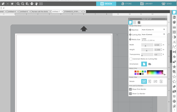Screen dimensions: 177x112
Task: Click the Deselect All icon
Action: click(7, 4)
